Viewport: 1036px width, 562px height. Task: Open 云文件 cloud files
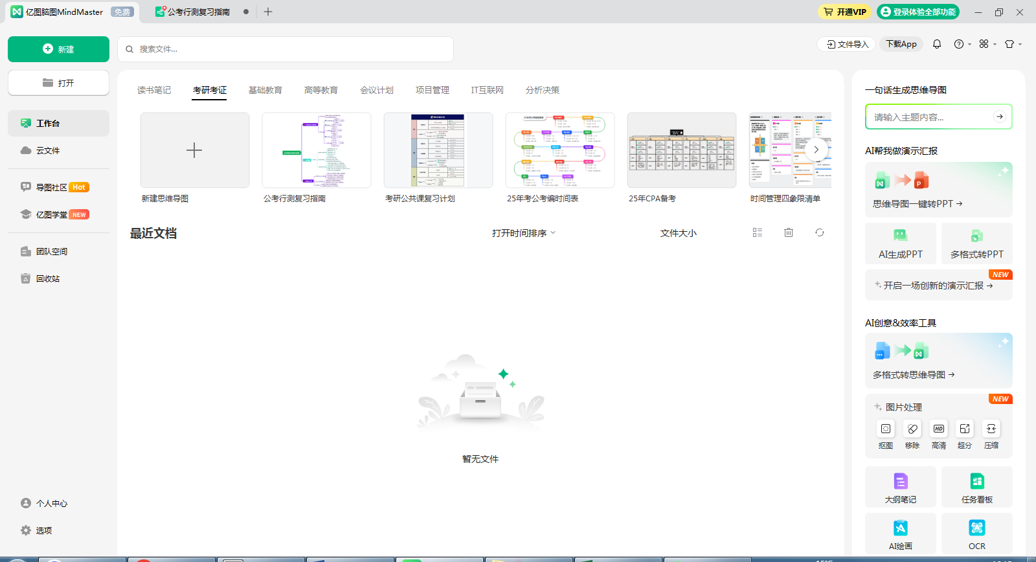click(58, 150)
